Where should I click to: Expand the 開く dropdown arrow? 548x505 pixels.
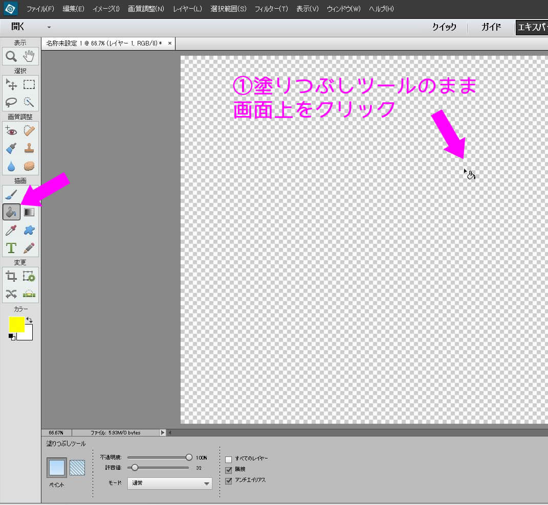[49, 27]
